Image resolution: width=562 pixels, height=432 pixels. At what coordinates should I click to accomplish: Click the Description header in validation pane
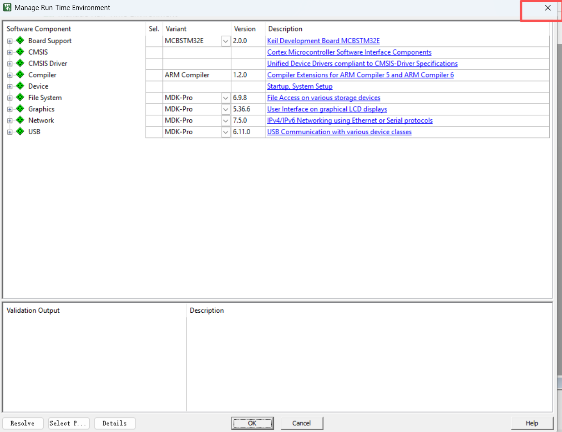207,310
